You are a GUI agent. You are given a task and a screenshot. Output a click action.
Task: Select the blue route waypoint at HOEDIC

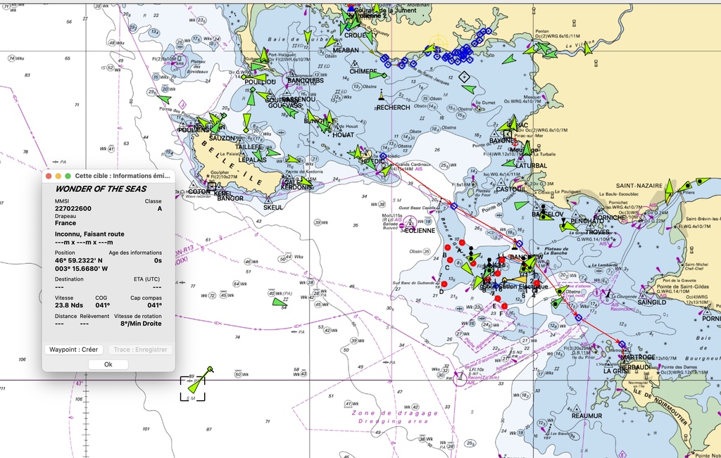click(383, 157)
